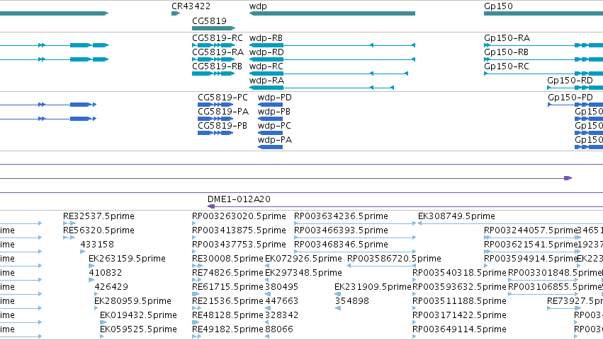The height and width of the screenshot is (340, 603).
Task: Select RP003593632.5prime read
Action: (415, 294)
